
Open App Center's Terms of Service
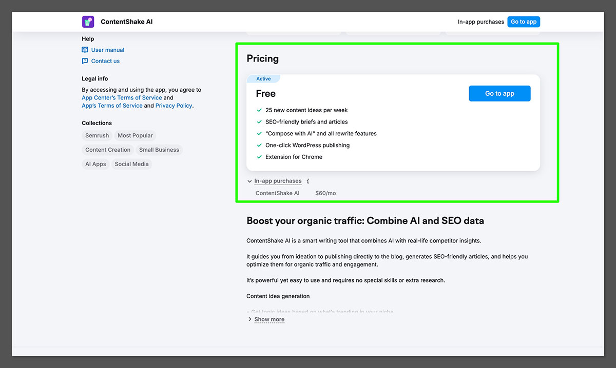click(122, 97)
